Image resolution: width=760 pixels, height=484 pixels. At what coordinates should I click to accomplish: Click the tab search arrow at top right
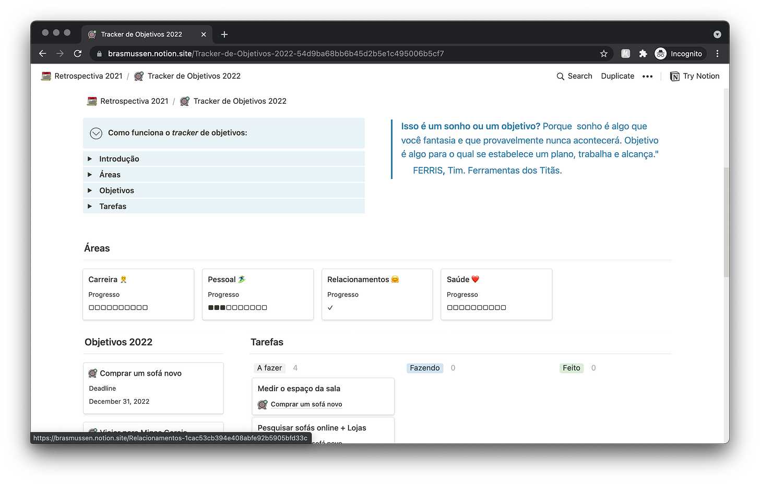717,34
